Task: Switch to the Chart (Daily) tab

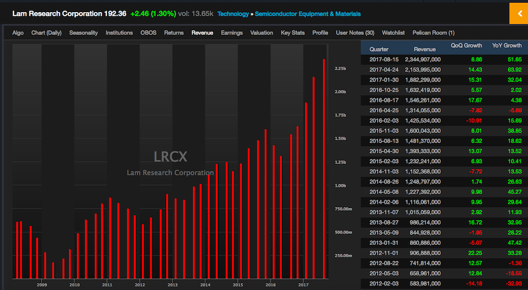Action: (46, 33)
